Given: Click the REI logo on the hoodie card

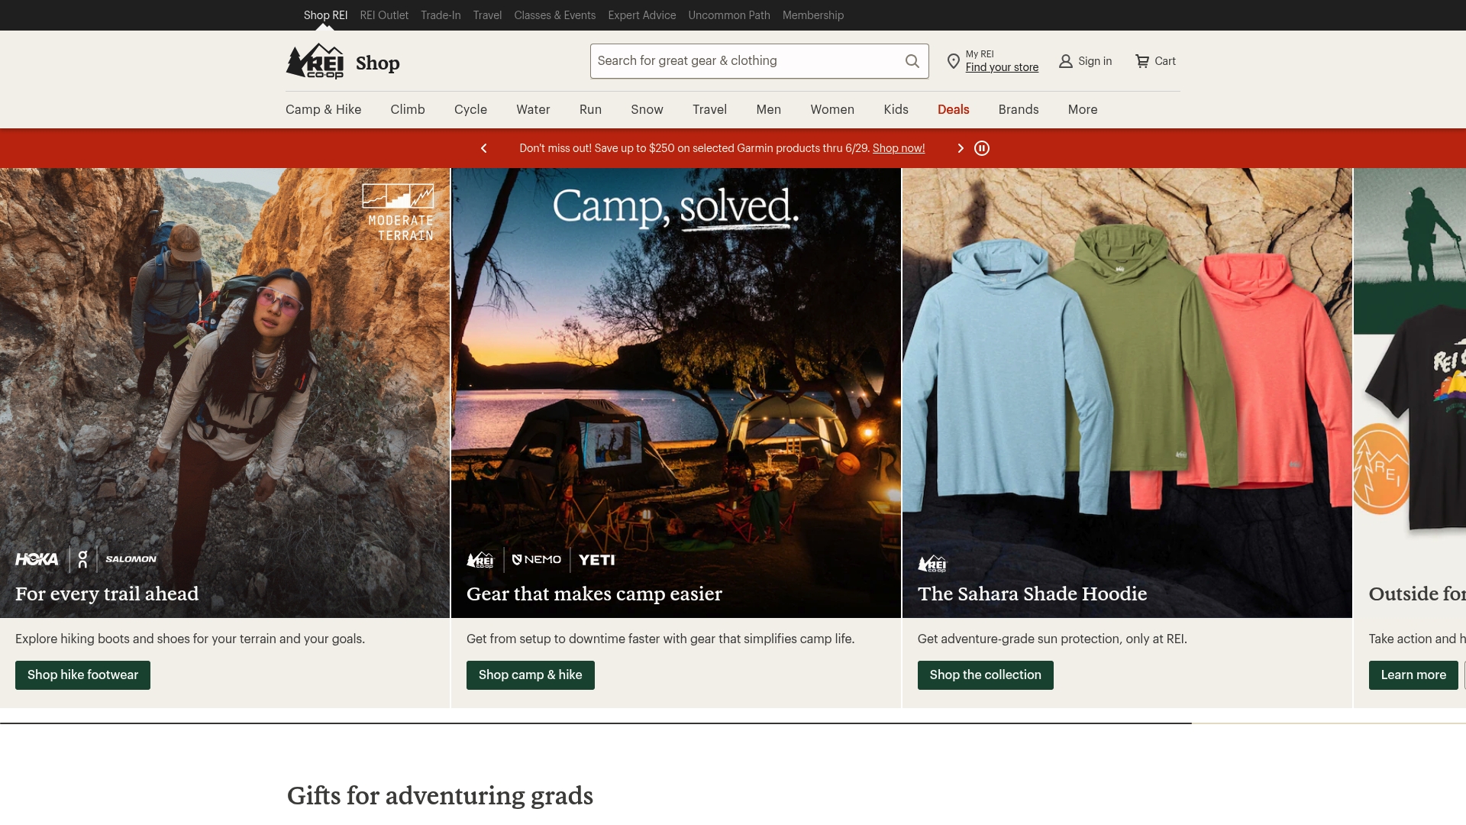Looking at the screenshot, I should [x=932, y=565].
